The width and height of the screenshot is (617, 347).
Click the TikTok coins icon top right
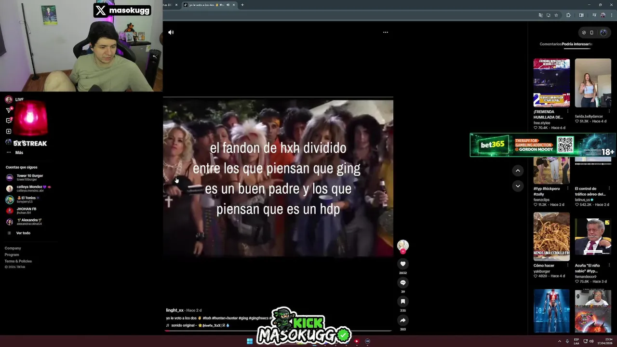584,33
